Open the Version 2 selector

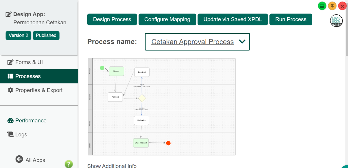[x=18, y=36]
